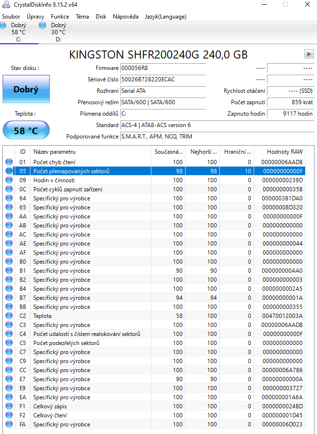Screen dimensions: 317x434
Task: Click status orb for Celkový zápis
Action: 9,406
